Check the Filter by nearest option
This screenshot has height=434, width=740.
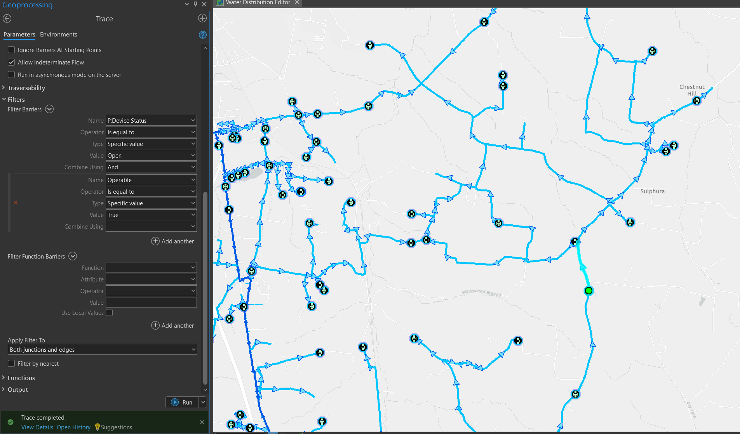tap(11, 363)
